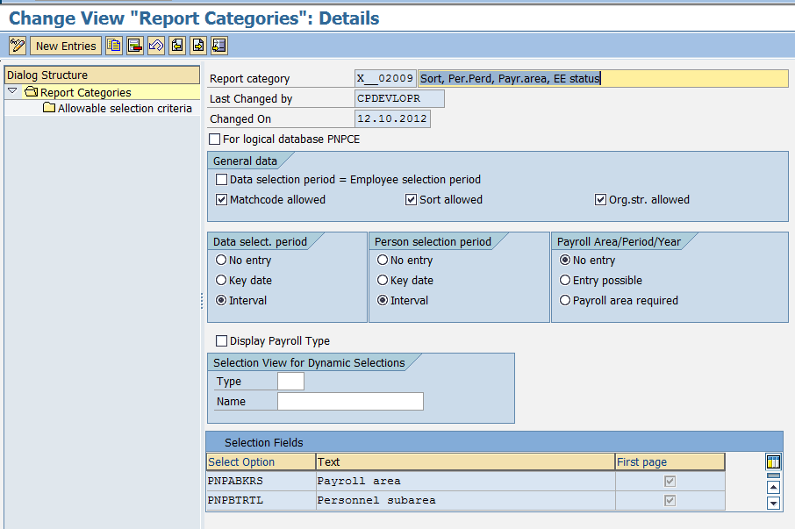This screenshot has width=795, height=529.
Task: Uncheck Sort allowed checkbox
Action: (x=411, y=200)
